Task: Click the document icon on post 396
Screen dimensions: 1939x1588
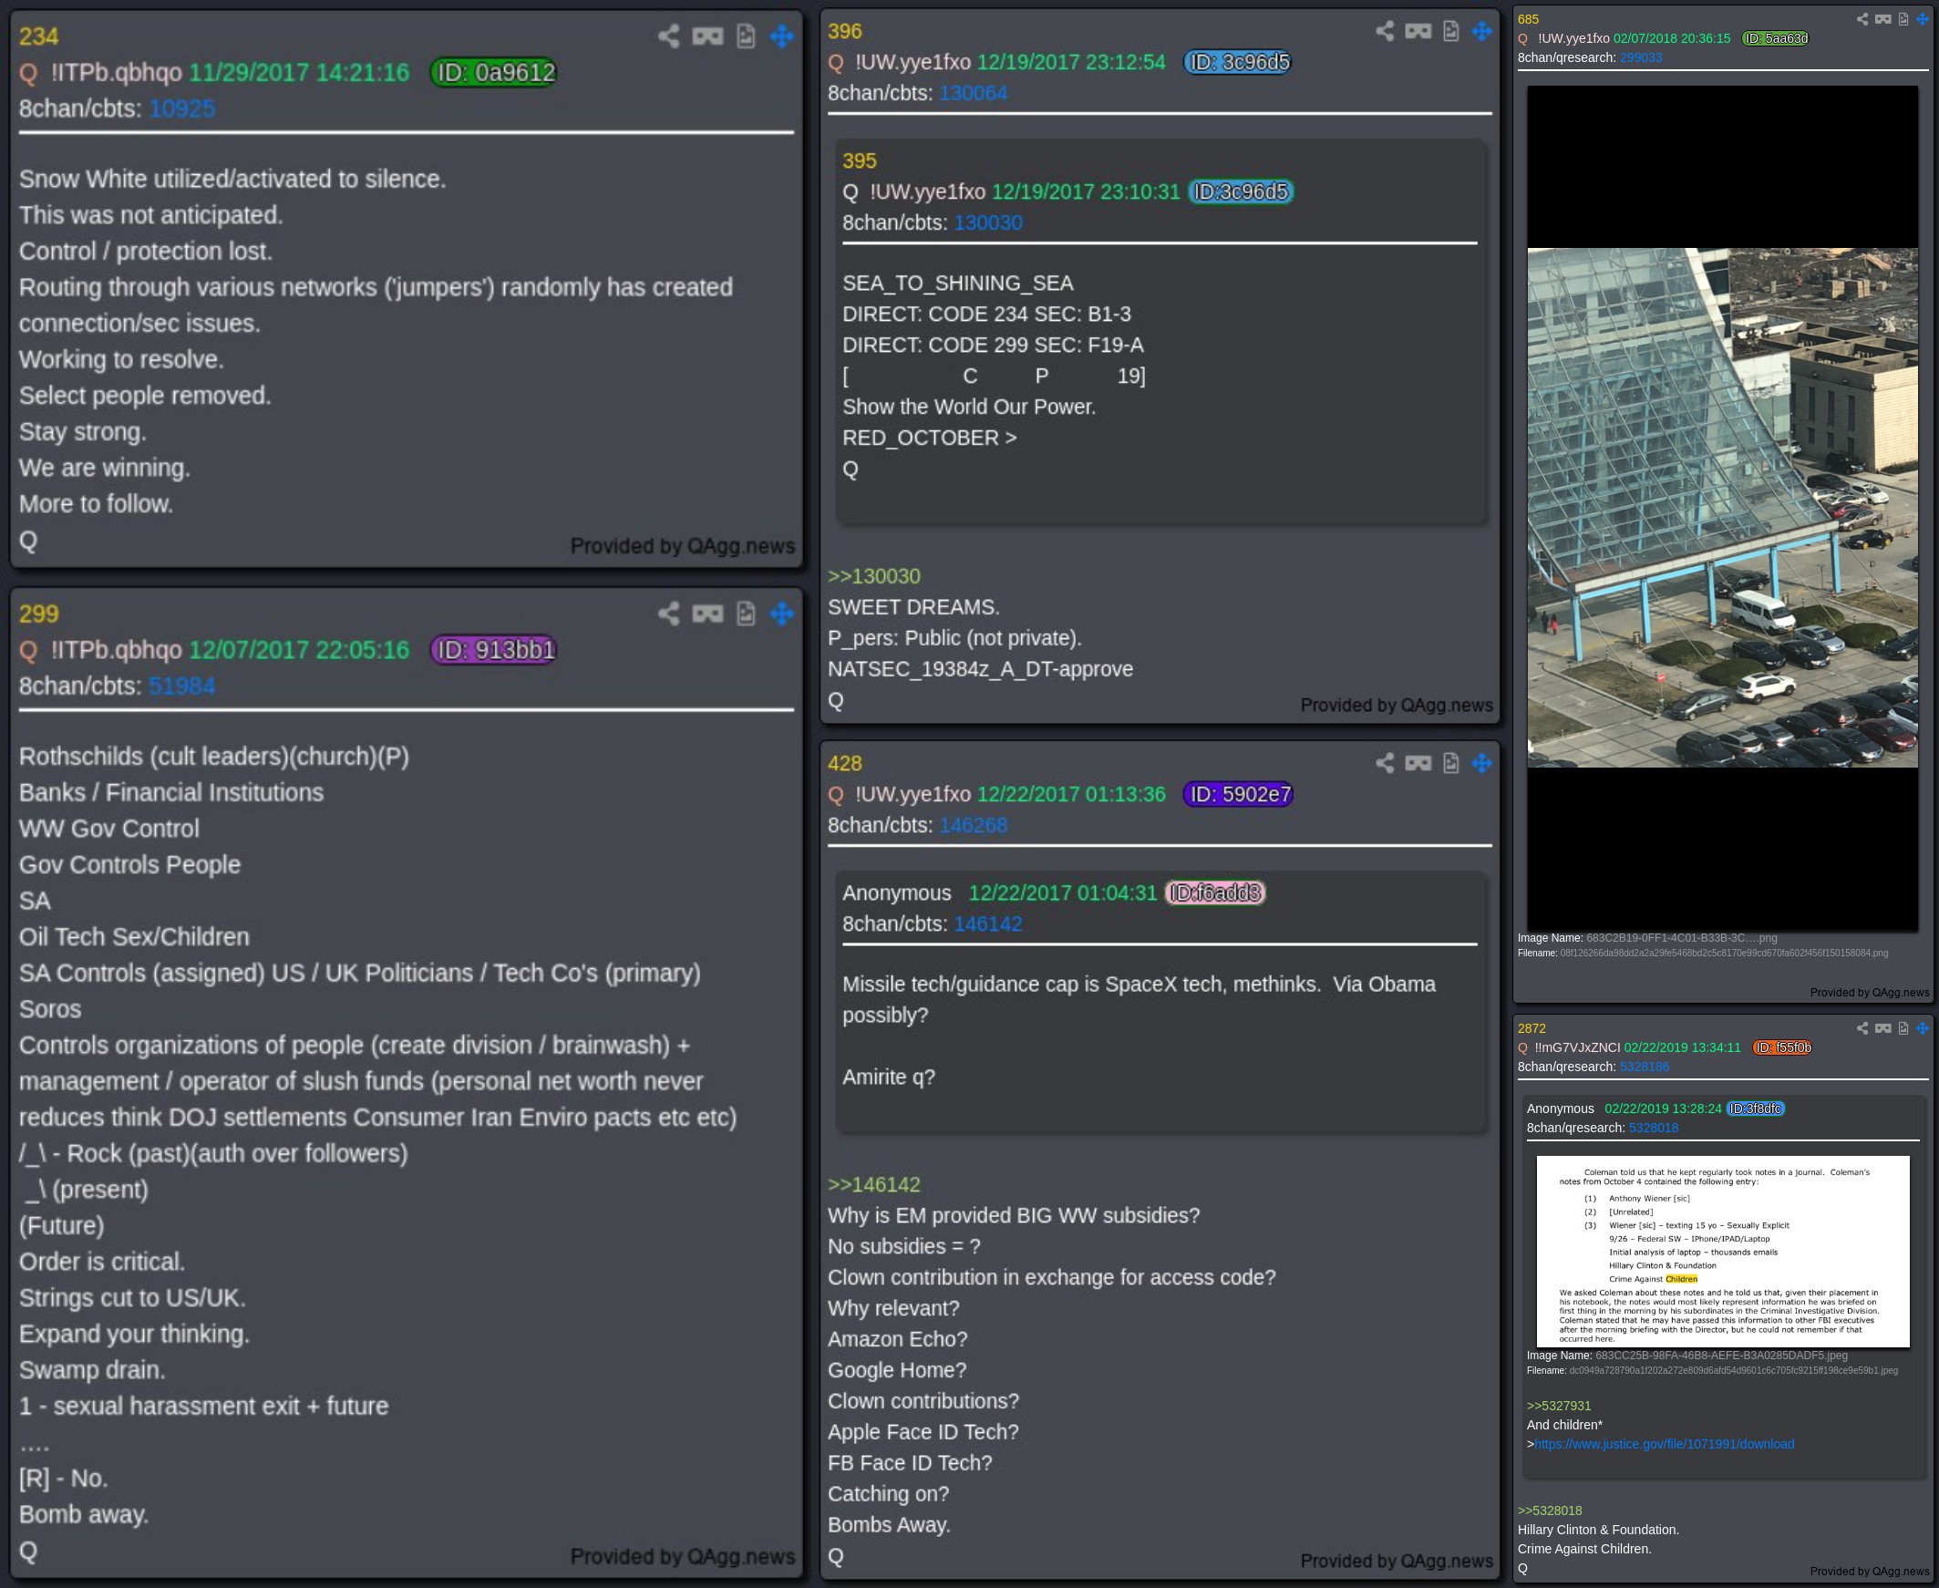Action: click(x=1450, y=31)
